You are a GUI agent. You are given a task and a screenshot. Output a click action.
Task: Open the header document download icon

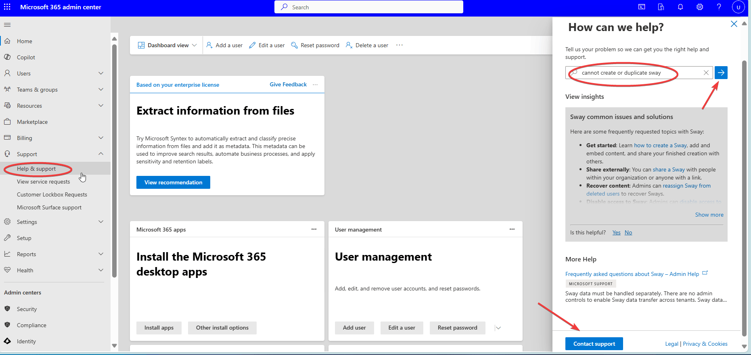coord(661,7)
